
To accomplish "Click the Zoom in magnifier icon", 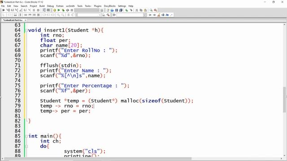I will click(58, 15).
